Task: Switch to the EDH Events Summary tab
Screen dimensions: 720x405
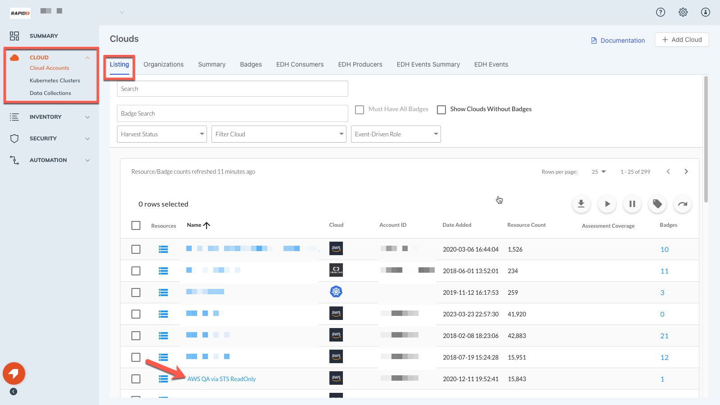Action: tap(428, 64)
